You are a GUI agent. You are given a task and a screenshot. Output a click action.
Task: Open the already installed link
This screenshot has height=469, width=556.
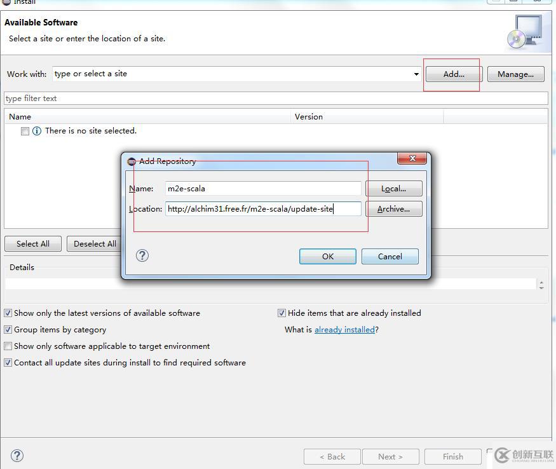[x=344, y=330]
